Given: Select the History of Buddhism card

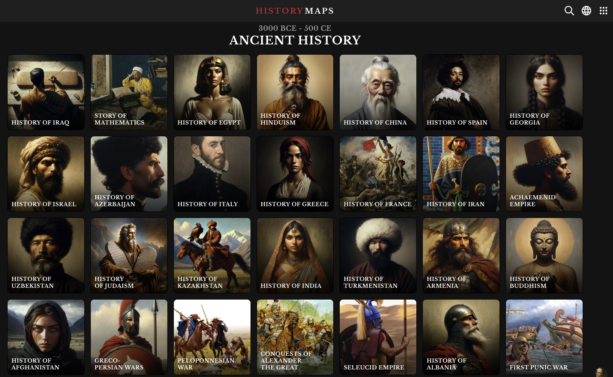Looking at the screenshot, I should tap(544, 256).
